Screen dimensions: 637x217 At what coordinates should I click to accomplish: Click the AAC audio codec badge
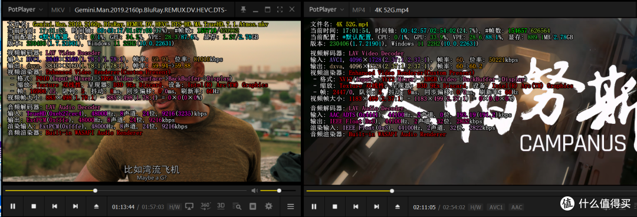point(517,207)
